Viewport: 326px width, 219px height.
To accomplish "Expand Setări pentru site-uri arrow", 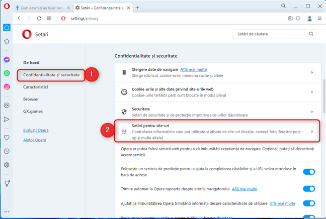I will pyautogui.click(x=312, y=132).
